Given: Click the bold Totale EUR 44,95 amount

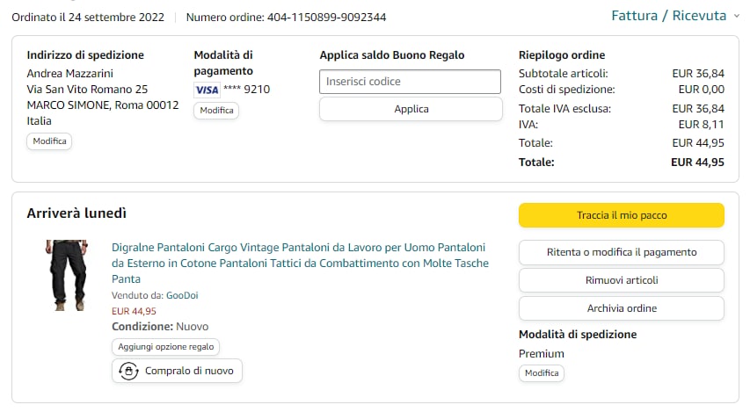Looking at the screenshot, I should 697,163.
